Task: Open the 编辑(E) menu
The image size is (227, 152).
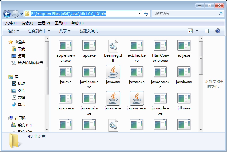Action: point(27,23)
